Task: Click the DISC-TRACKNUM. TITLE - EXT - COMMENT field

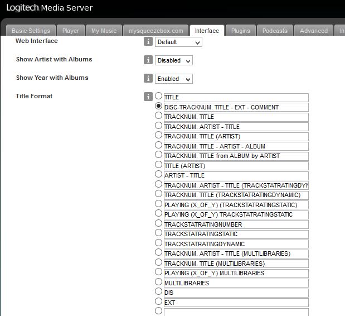Action: pyautogui.click(x=236, y=107)
